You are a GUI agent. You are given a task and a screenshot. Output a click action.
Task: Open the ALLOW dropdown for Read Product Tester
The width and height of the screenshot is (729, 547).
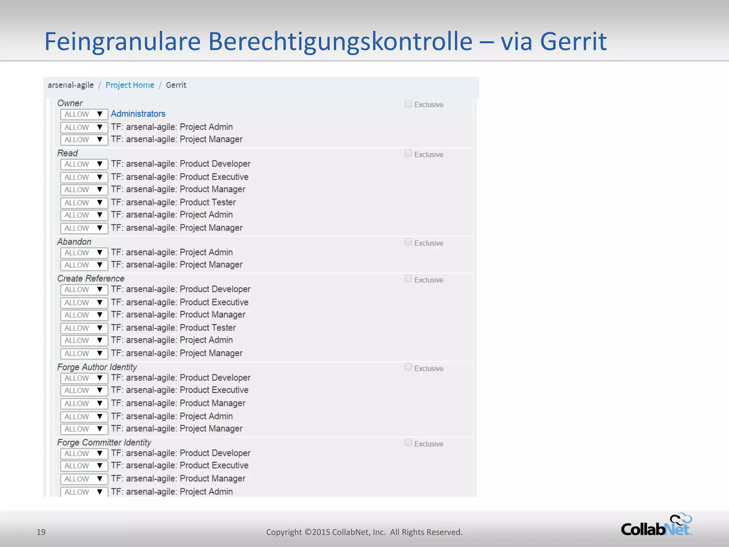[84, 203]
